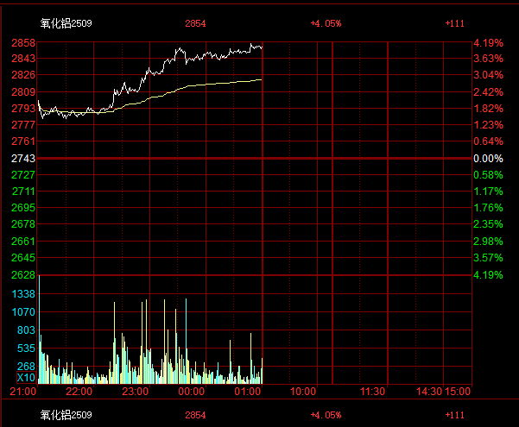Click the 2628 price axis label

pyautogui.click(x=23, y=275)
